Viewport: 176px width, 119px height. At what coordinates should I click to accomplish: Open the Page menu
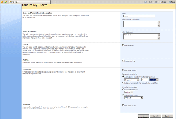pos(164,2)
